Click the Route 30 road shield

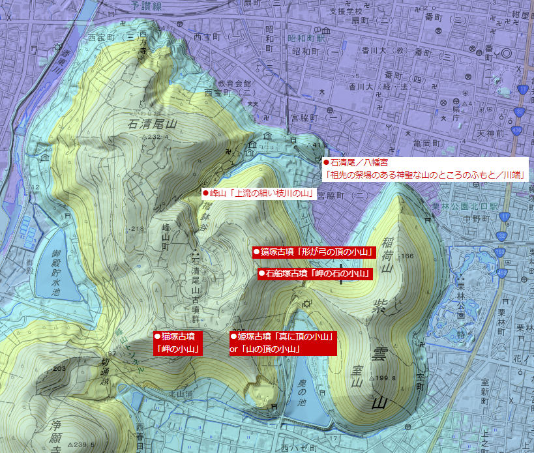(x=520, y=111)
